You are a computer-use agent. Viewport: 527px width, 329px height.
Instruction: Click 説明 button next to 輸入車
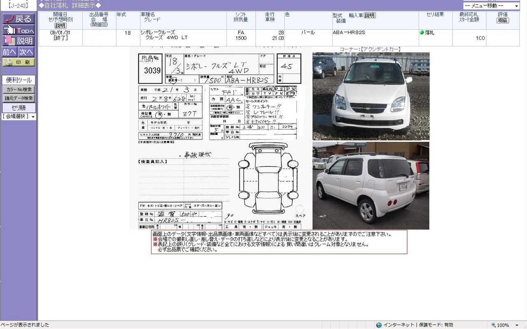tap(369, 15)
